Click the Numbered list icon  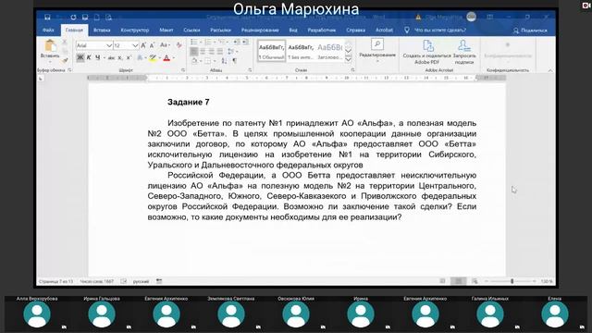coord(207,42)
